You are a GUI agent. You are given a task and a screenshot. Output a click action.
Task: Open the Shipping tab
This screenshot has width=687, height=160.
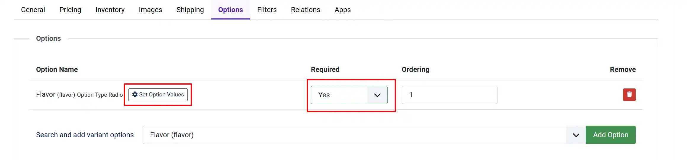tap(190, 10)
